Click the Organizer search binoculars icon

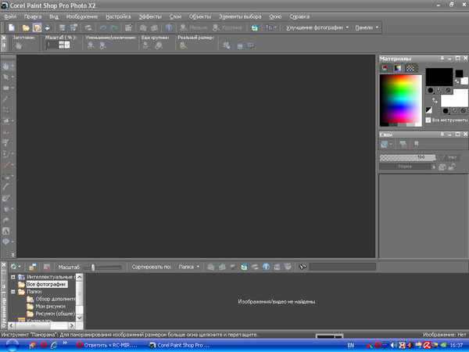[303, 267]
